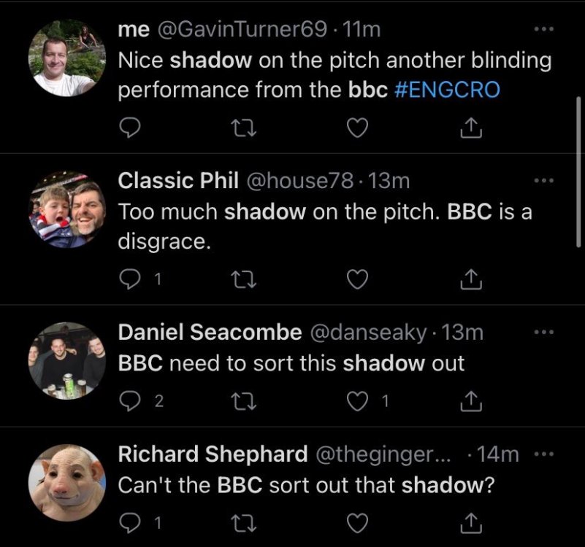Reply to Daniel Seacombe's tweet
This screenshot has width=585, height=547.
pyautogui.click(x=129, y=400)
